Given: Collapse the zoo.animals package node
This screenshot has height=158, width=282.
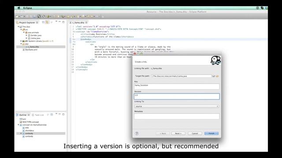Looking at the screenshot, I should [24, 32].
